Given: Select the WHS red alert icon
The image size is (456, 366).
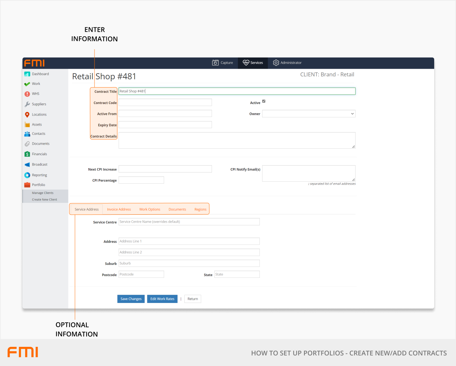Looking at the screenshot, I should (27, 94).
